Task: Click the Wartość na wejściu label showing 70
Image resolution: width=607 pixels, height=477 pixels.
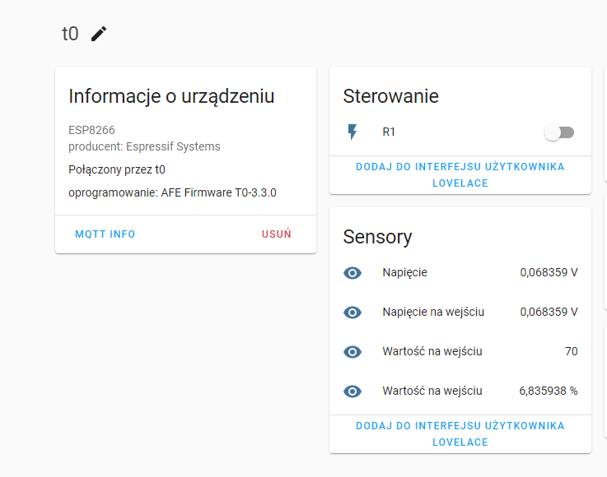Action: click(432, 351)
